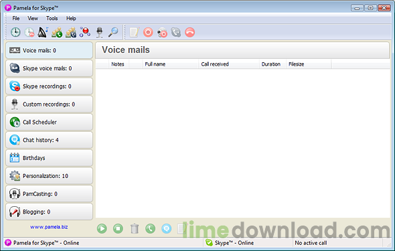395x251 pixels.
Task: Open the File menu
Action: tap(16, 18)
